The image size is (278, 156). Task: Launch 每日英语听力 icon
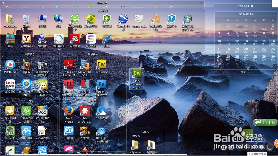(x=58, y=39)
